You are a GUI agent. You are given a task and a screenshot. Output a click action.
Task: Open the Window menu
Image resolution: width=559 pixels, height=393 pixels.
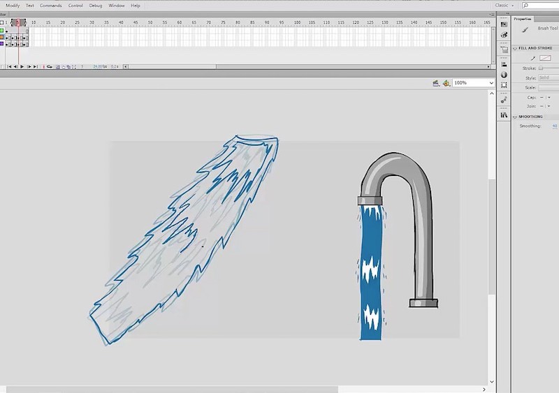[x=116, y=5]
